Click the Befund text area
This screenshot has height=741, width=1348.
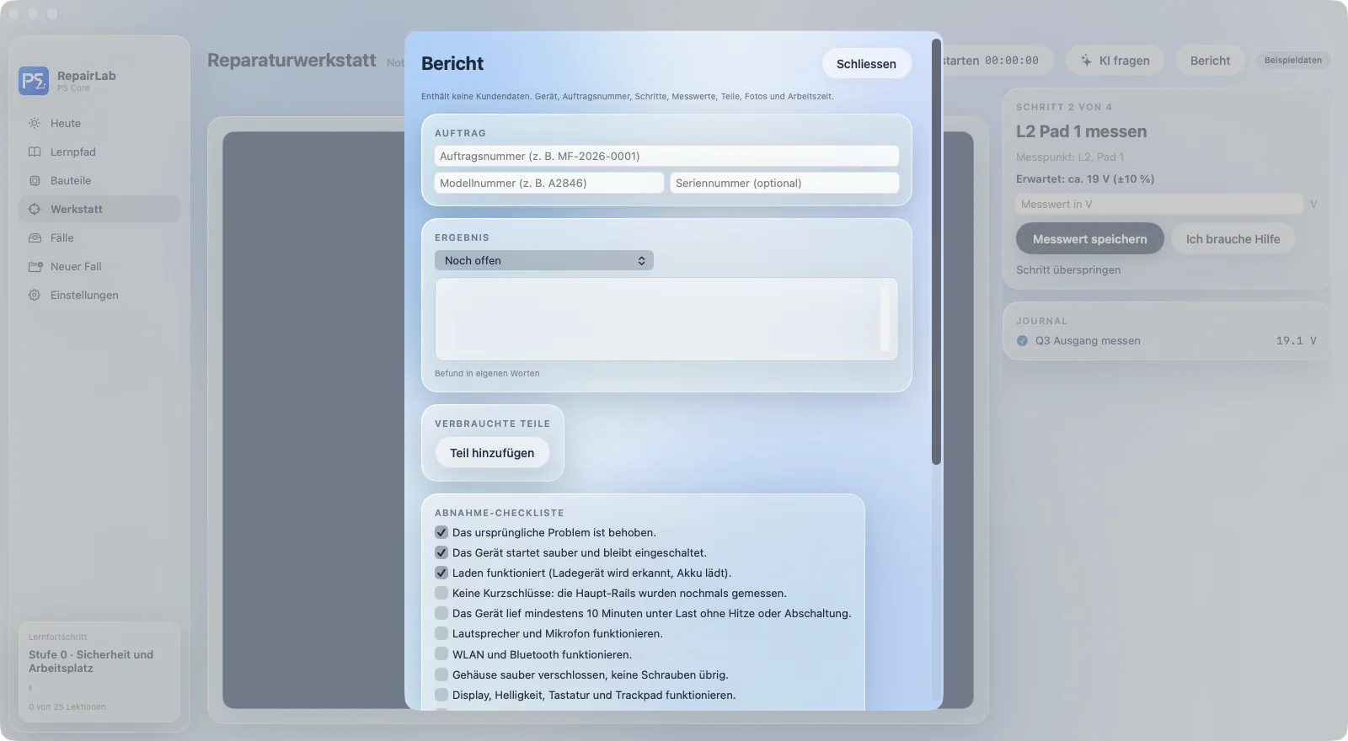coord(666,319)
